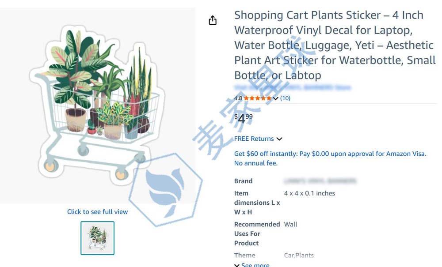
Task: Click the blurred brand name value
Action: (320, 181)
